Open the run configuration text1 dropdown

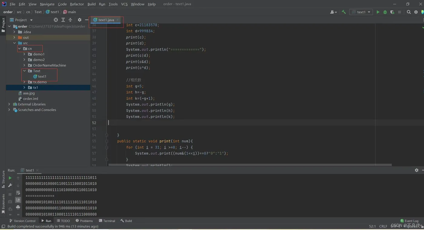(361, 12)
